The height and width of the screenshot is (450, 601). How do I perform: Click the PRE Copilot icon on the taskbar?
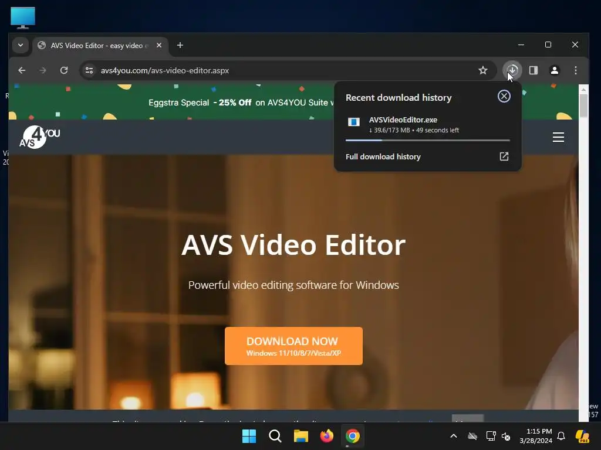(583, 436)
